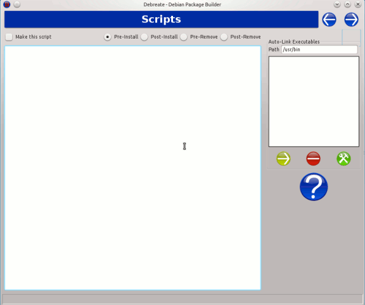This screenshot has width=365, height=305.
Task: Open the blue question mark help
Action: tap(314, 186)
